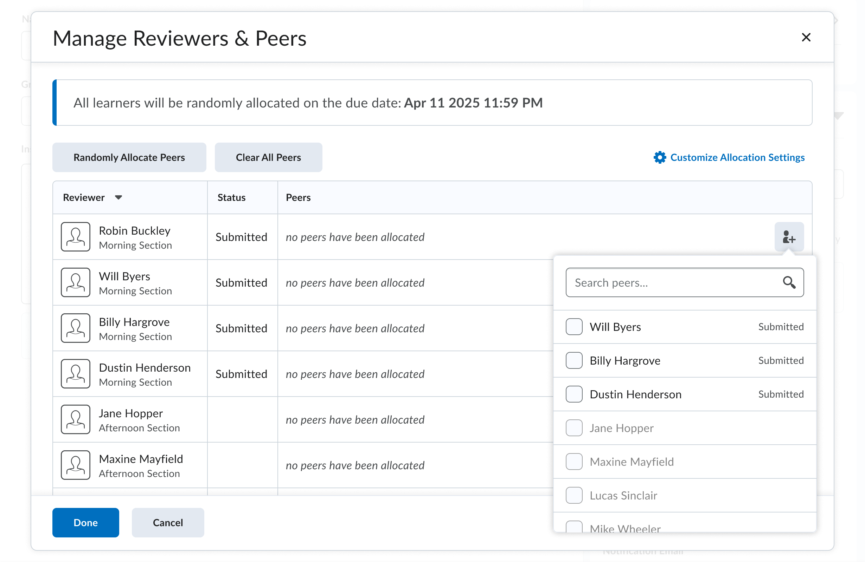
Task: Click Maxine Mayfield's profile avatar icon
Action: [x=75, y=465]
